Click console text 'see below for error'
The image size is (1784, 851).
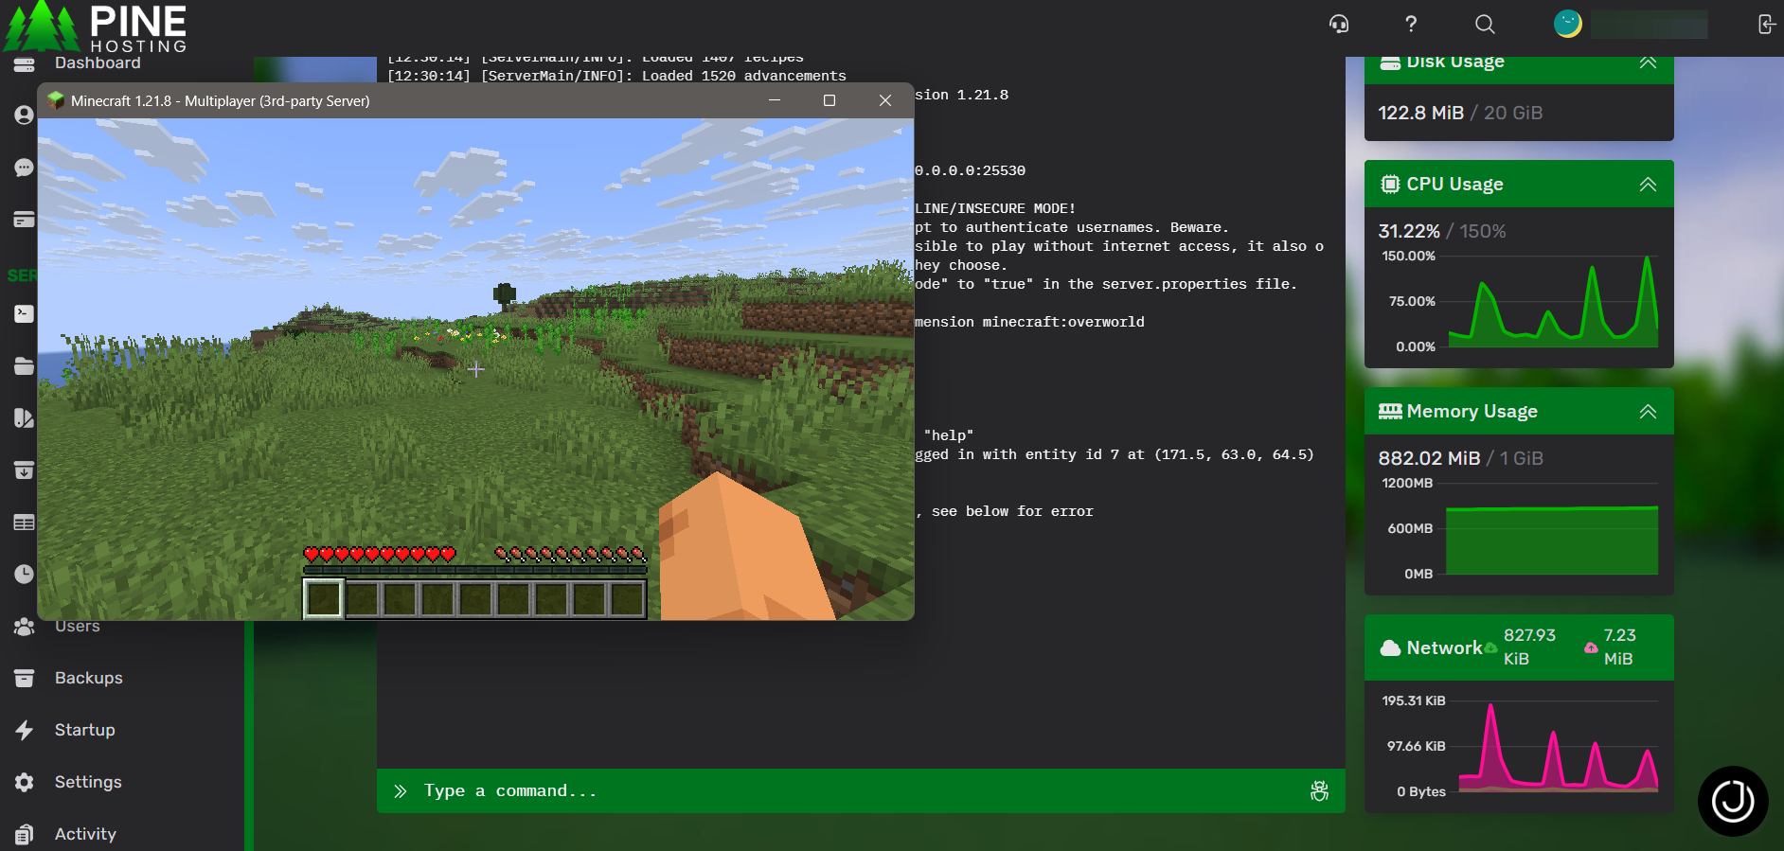pyautogui.click(x=1012, y=511)
